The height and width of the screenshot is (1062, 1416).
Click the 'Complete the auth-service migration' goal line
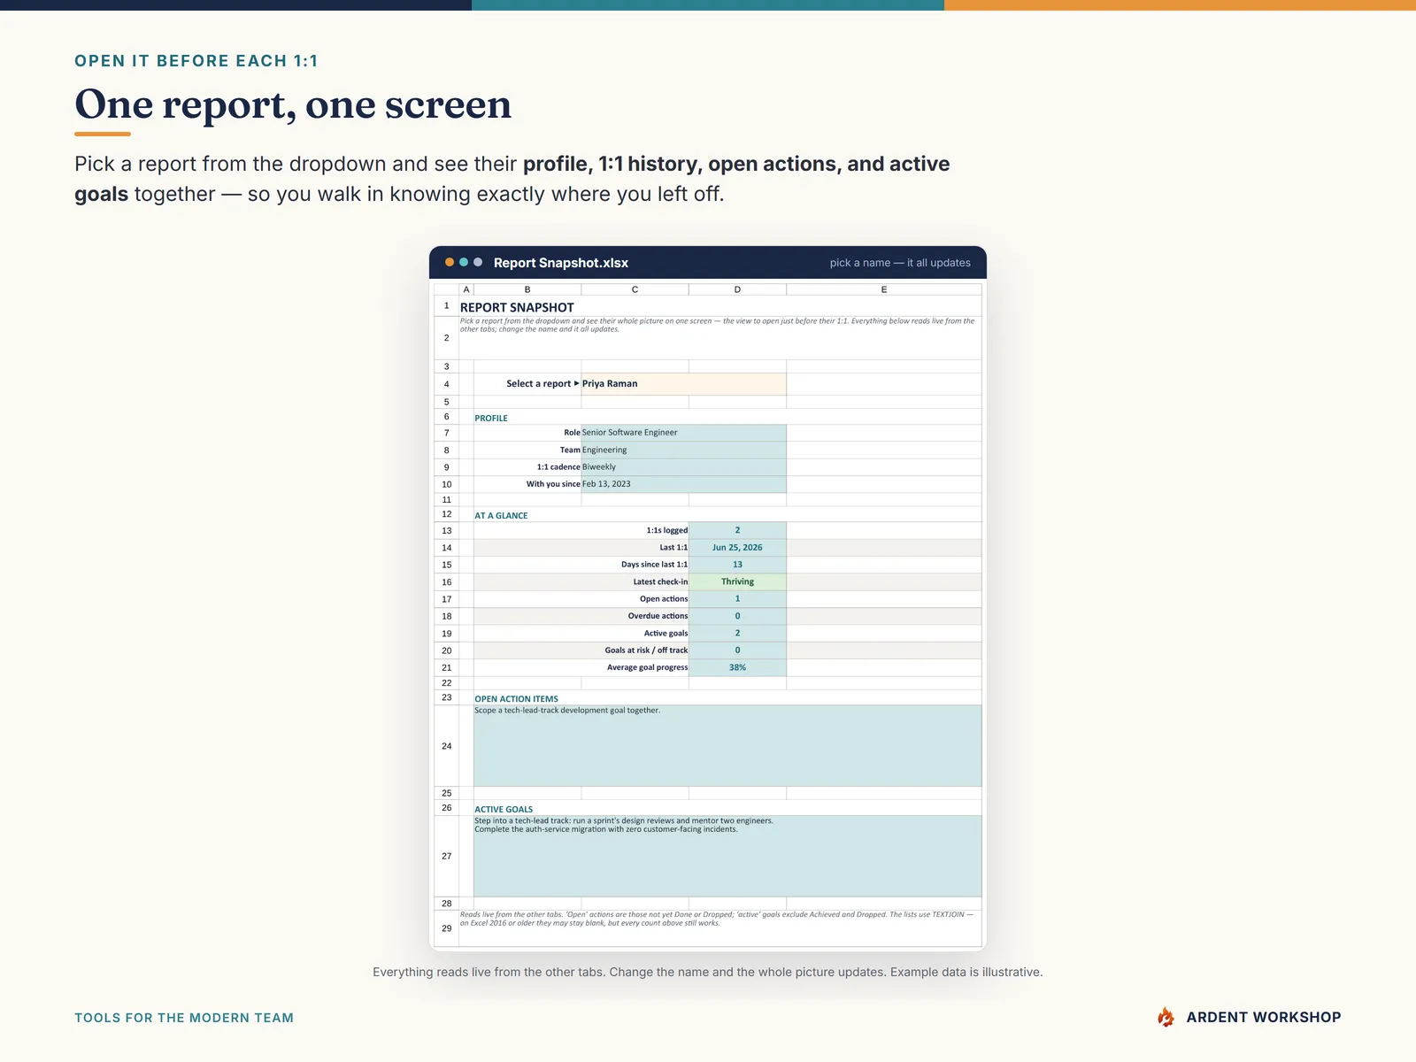606,829
